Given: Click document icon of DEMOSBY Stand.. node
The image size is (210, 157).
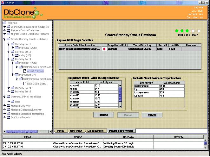Looking at the screenshot, I should (x=25, y=84).
